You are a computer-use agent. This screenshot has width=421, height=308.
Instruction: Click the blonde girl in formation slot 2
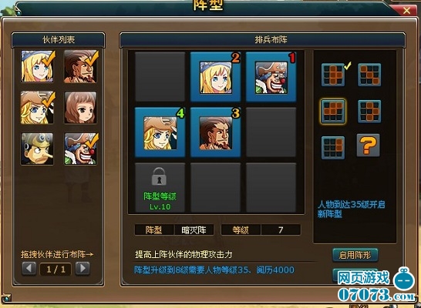tap(216, 77)
